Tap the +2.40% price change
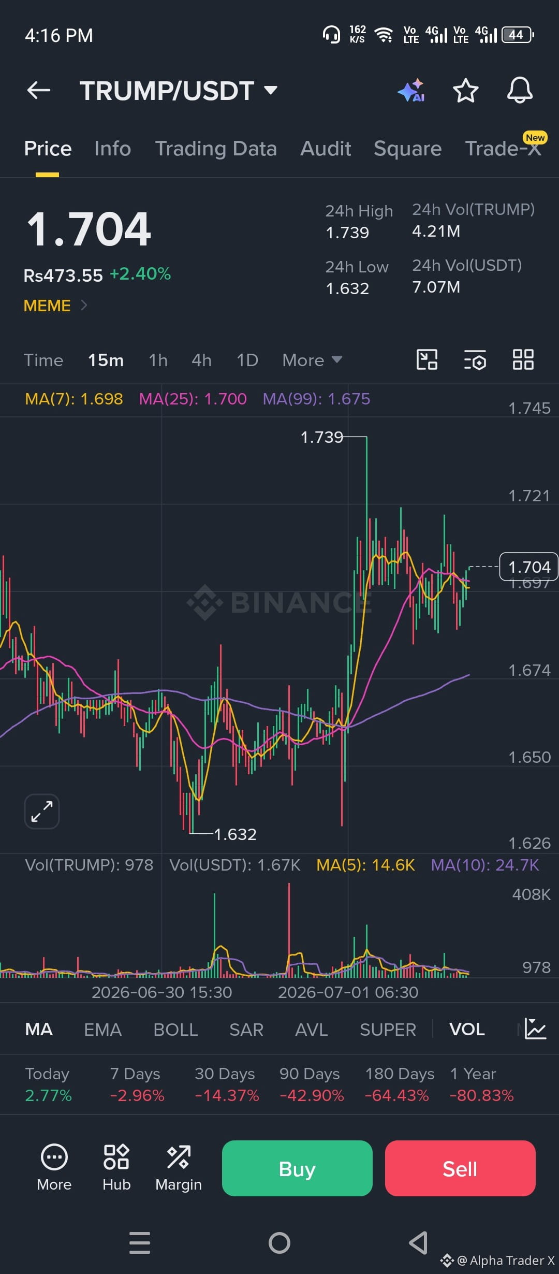 (x=140, y=274)
